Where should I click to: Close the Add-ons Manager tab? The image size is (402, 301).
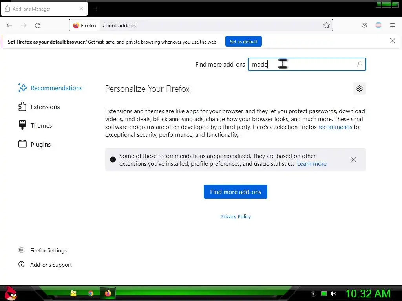click(x=81, y=9)
